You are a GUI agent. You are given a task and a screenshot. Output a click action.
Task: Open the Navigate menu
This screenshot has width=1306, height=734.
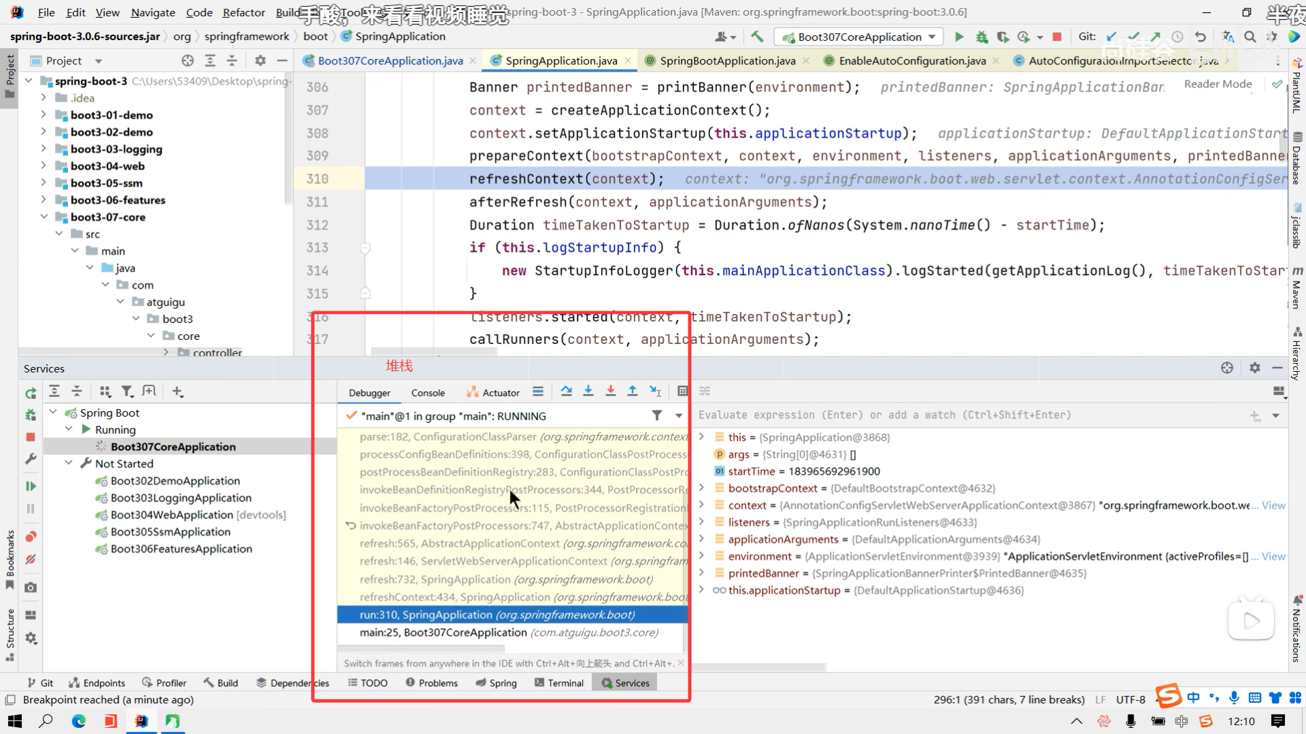(152, 12)
